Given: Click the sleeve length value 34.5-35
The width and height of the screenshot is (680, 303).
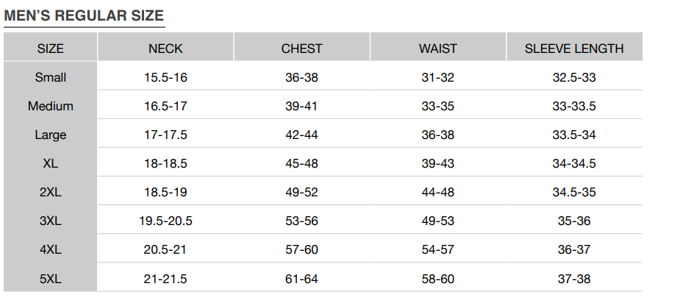Looking at the screenshot, I should (574, 192).
